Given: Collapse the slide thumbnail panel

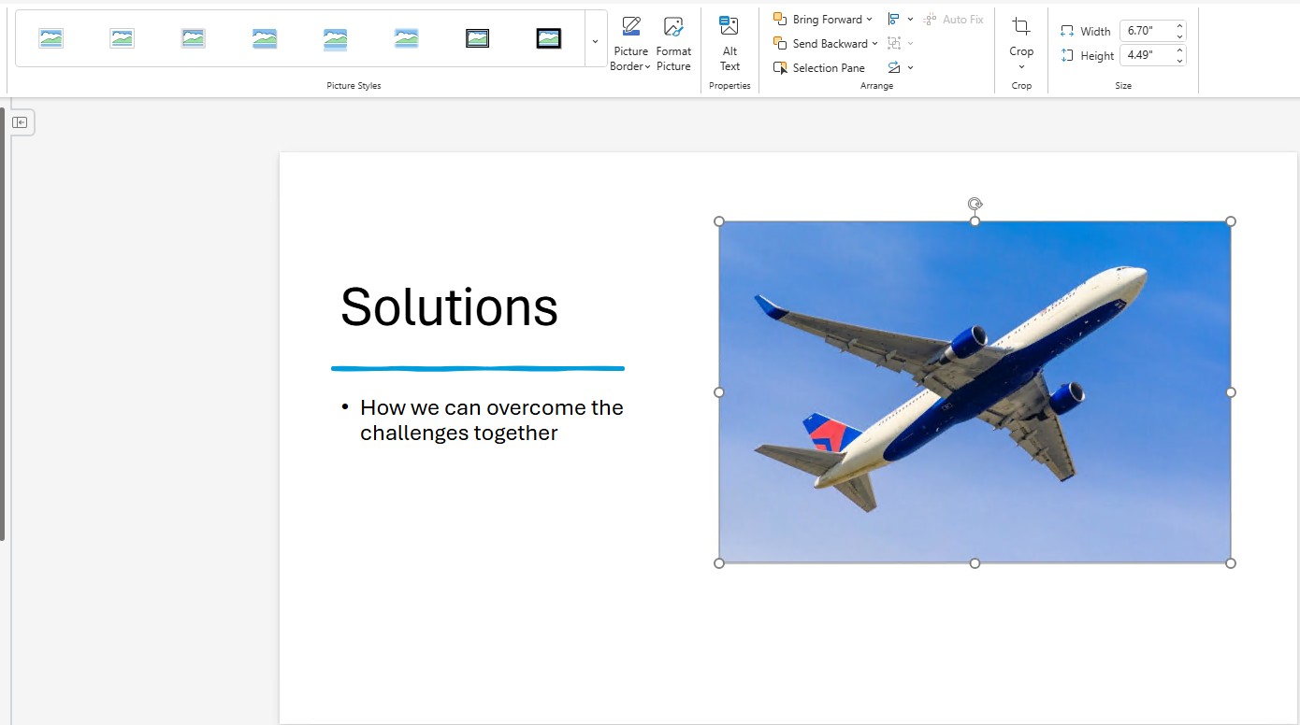Looking at the screenshot, I should (20, 122).
